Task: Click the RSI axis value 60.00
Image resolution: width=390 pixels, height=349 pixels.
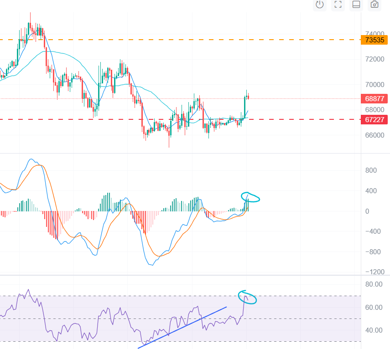Action: tap(374, 308)
